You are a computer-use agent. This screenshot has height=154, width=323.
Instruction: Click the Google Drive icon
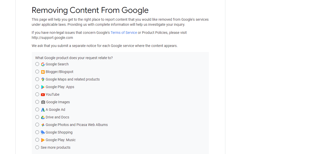coord(43,117)
